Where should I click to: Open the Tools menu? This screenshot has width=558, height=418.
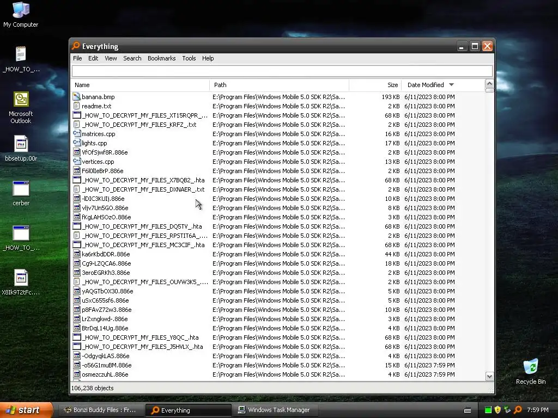pos(189,58)
